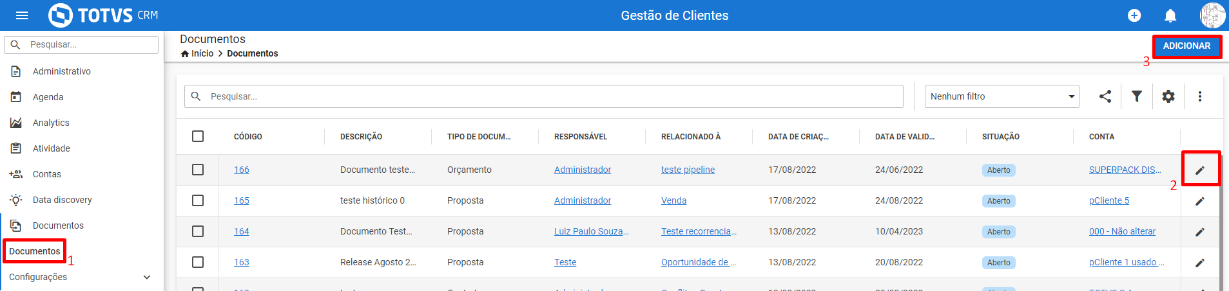Click the TOTVS CRM logo
The height and width of the screenshot is (291, 1229).
click(103, 15)
